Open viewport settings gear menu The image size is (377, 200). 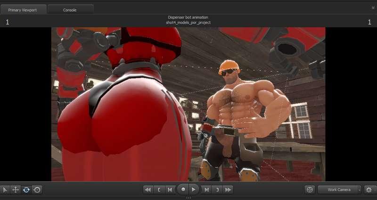point(369,190)
